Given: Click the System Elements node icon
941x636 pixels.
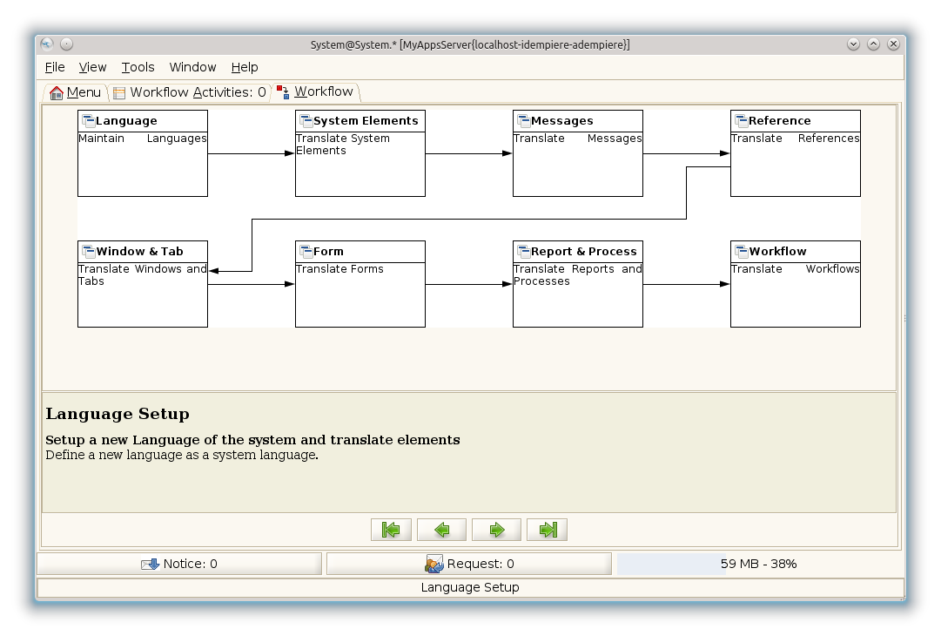Looking at the screenshot, I should tap(306, 121).
